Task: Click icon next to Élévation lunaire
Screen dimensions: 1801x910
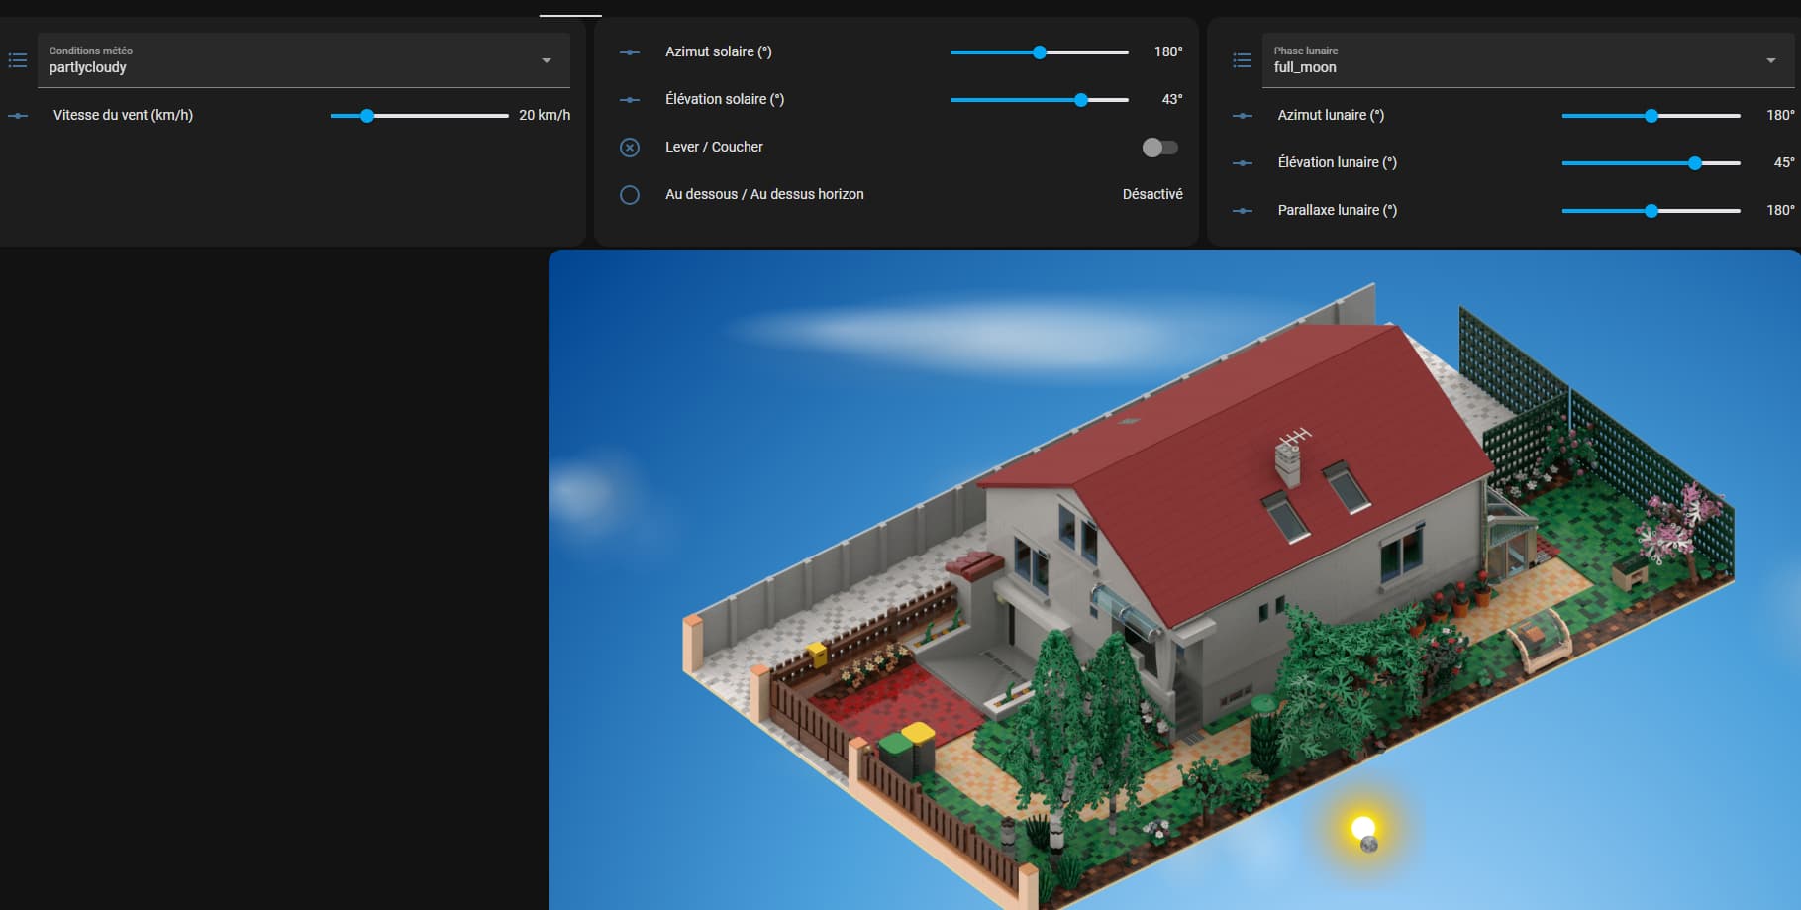Action: click(1242, 163)
